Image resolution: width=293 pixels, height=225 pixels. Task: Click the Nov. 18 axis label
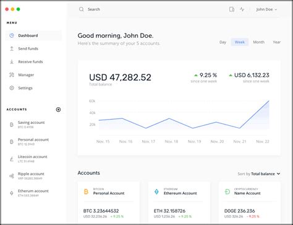(x=171, y=141)
